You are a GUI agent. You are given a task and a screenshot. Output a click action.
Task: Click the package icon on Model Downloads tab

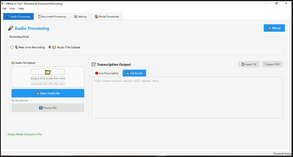click(x=96, y=17)
